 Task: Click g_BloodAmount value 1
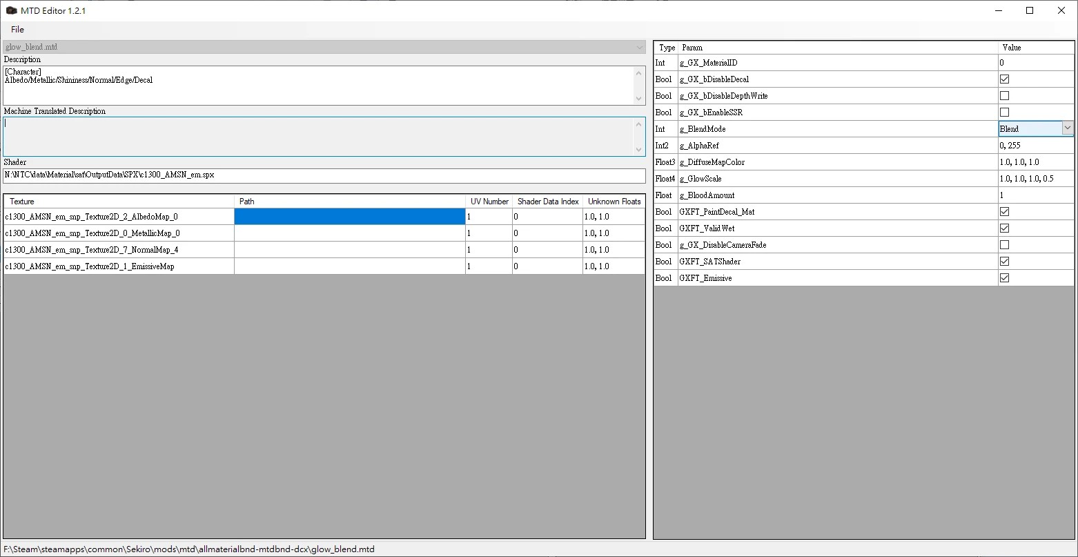[1036, 195]
